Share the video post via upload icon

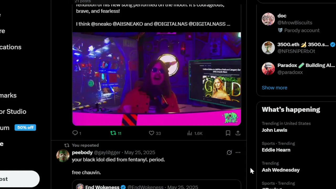coord(238,133)
